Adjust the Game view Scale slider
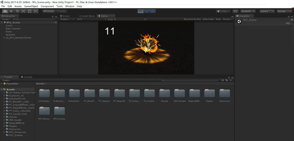 point(129,19)
